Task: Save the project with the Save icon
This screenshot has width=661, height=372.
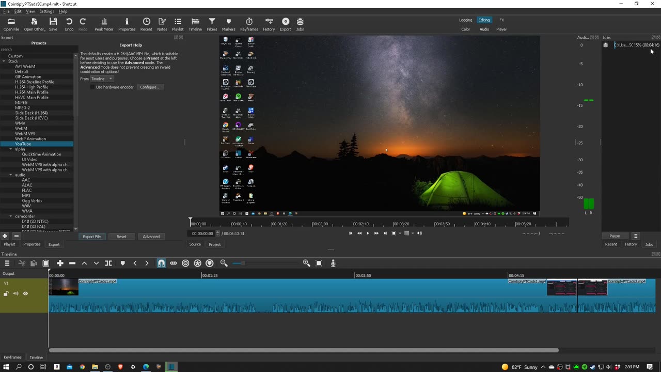Action: pyautogui.click(x=53, y=24)
